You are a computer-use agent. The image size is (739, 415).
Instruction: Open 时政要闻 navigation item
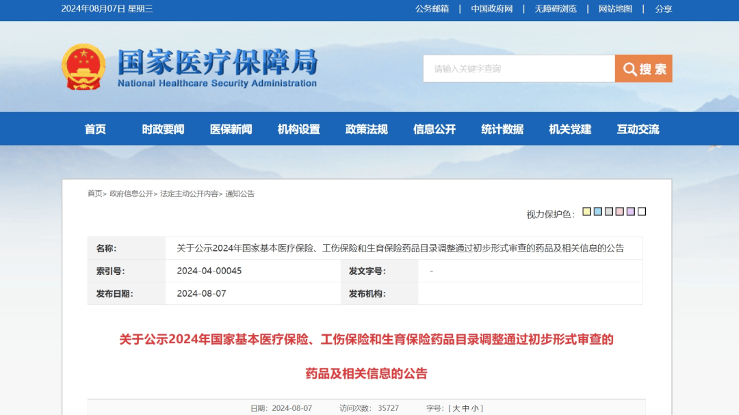163,129
